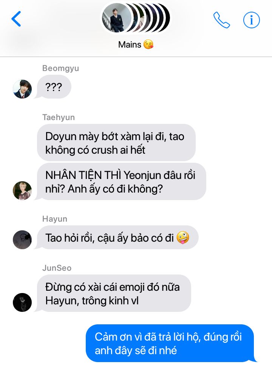Select the blue sent message "Cảm ơn vì"
This screenshot has width=272, height=367.
click(x=170, y=343)
